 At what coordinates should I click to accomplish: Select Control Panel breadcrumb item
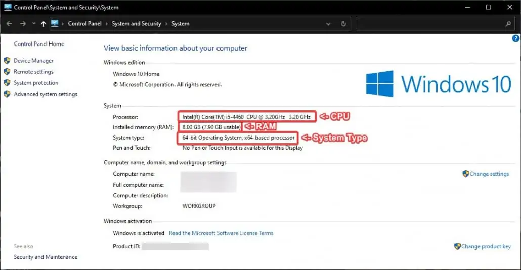click(x=85, y=24)
